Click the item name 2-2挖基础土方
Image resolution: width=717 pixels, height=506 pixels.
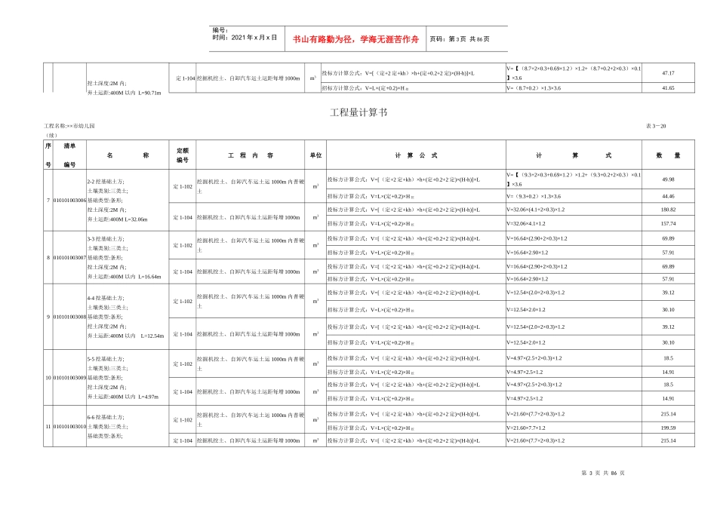(x=106, y=181)
